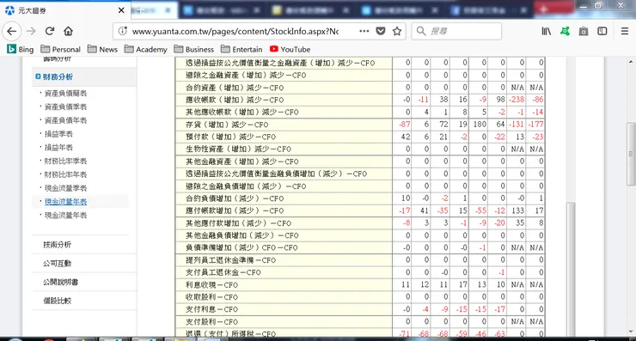Show site information for yuanta.com.tw
This screenshot has height=341, width=636.
(123, 31)
